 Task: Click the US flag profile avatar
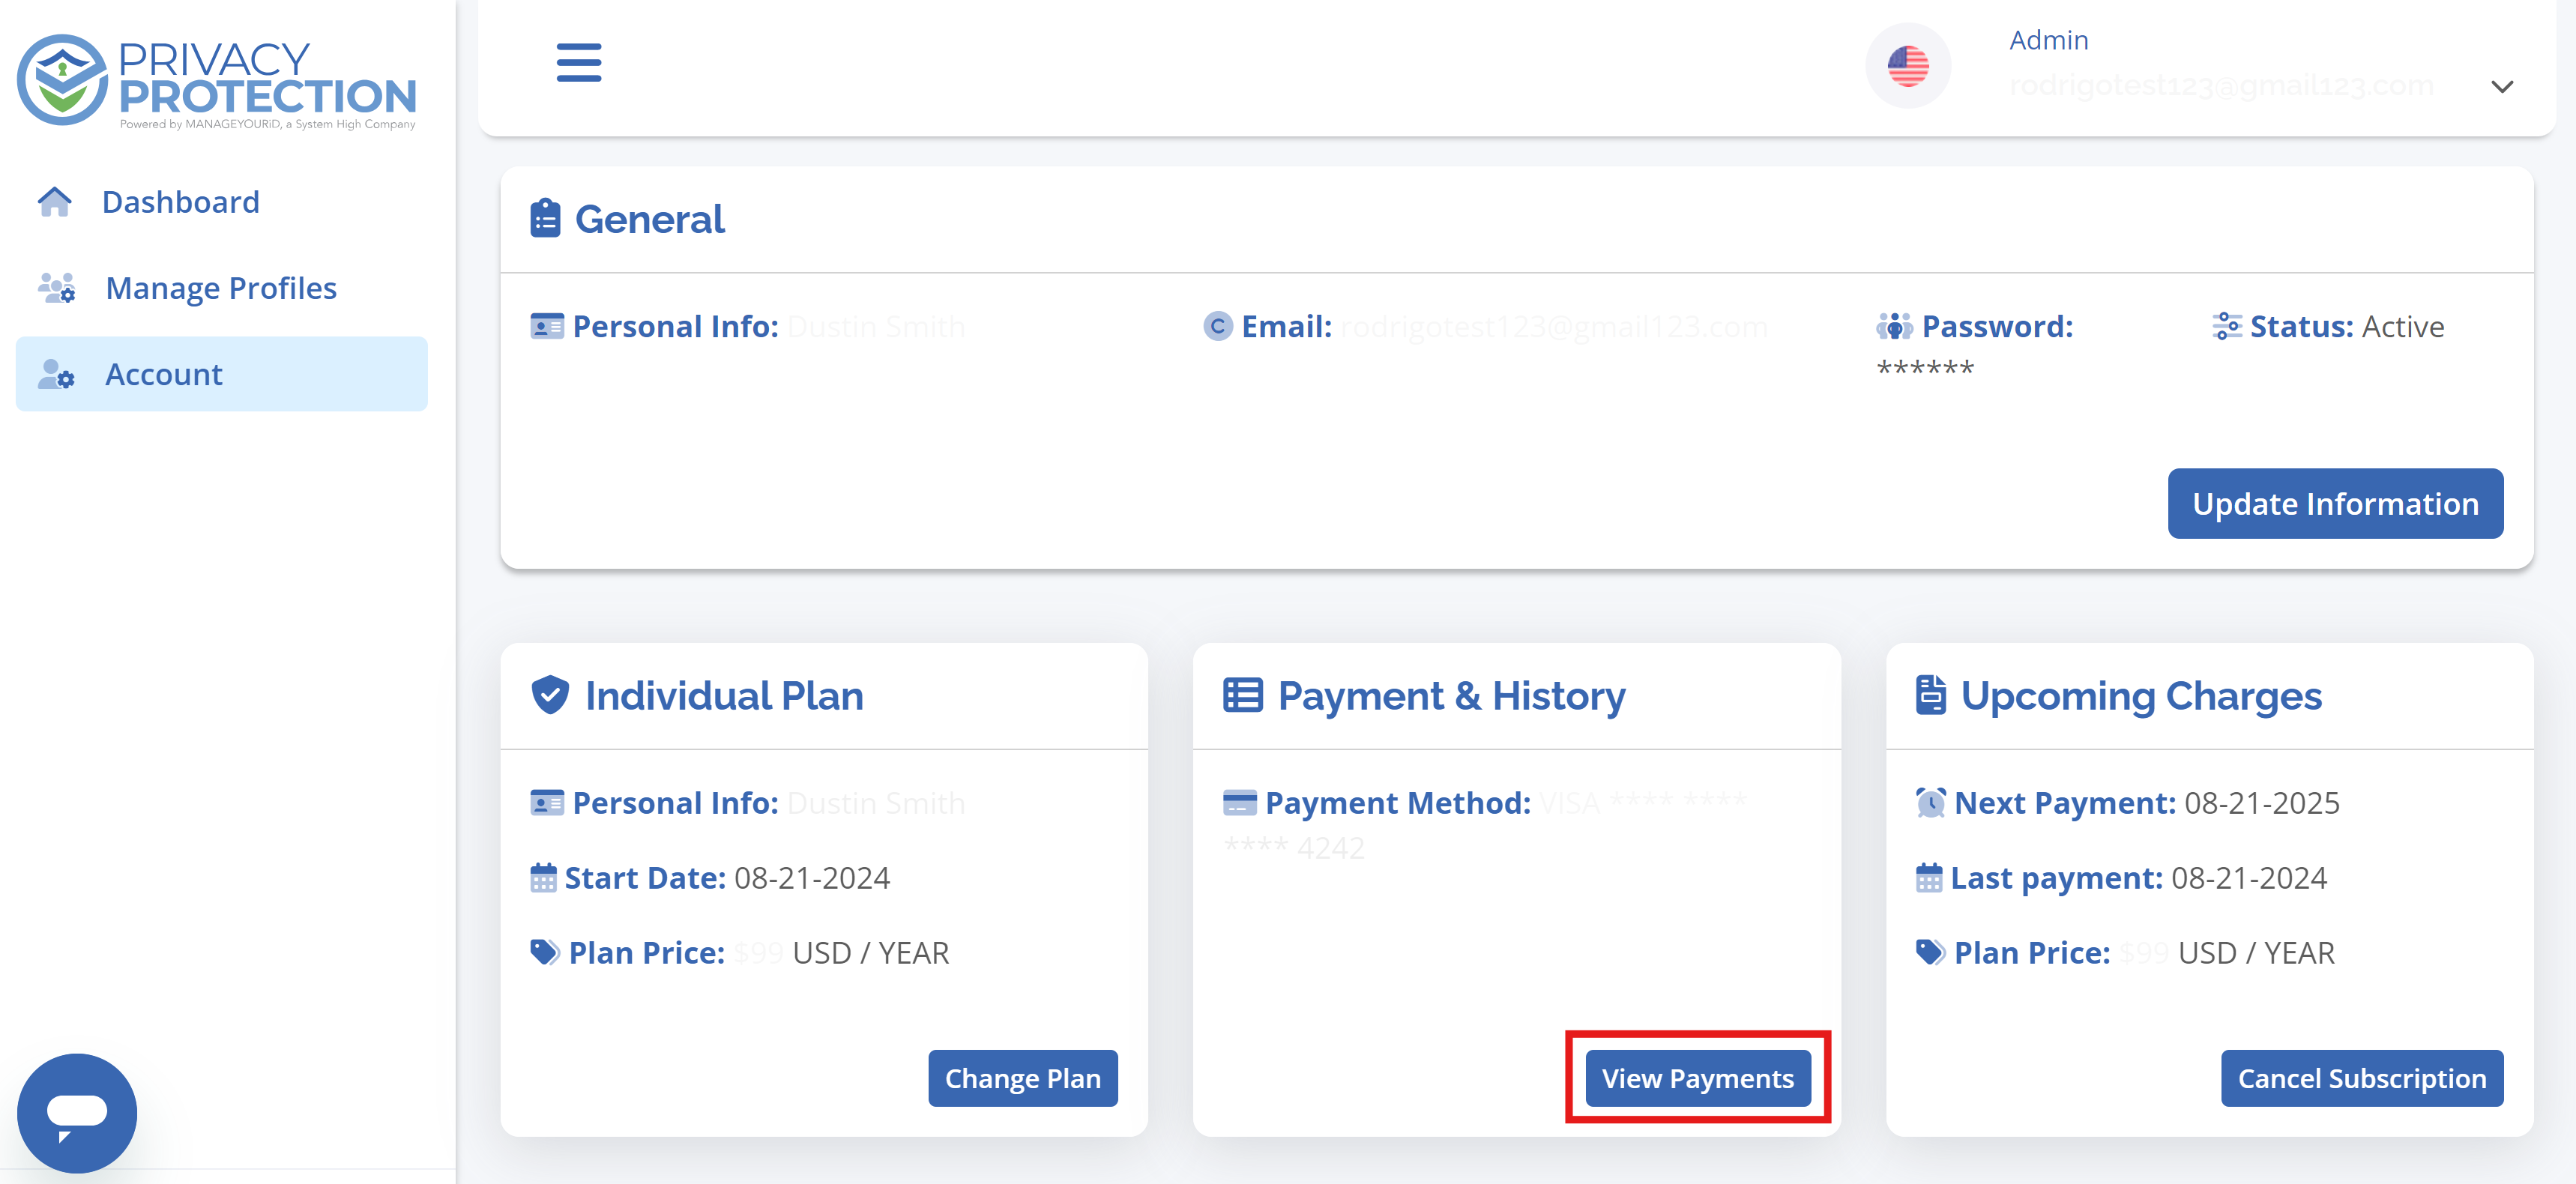click(1908, 64)
